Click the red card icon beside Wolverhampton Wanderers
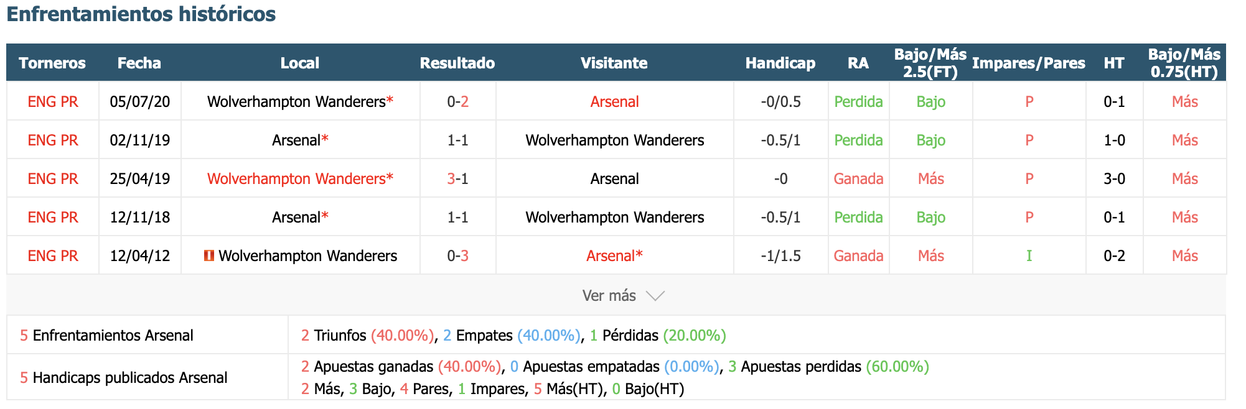Screen dimensions: 1246x409 (209, 255)
